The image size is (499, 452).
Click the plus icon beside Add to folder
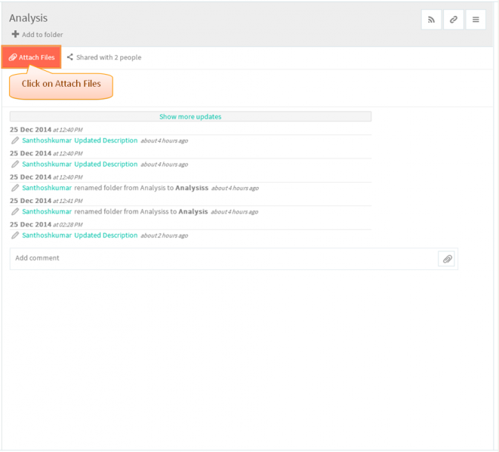tap(15, 34)
